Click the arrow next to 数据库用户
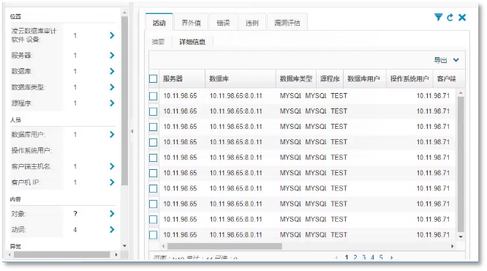 pos(112,135)
